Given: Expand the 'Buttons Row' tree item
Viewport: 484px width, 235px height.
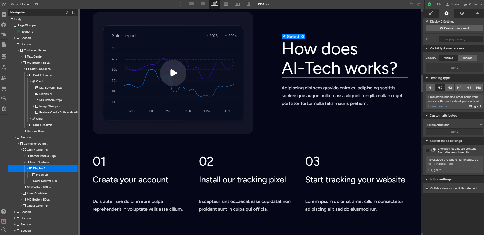Looking at the screenshot, I should coord(22,131).
